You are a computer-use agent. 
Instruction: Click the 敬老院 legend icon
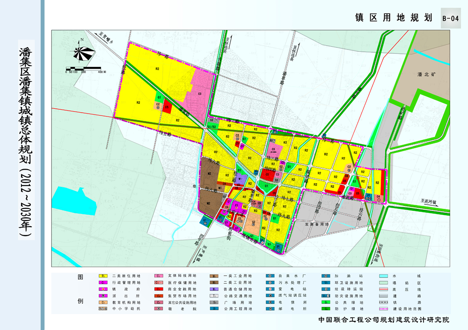pyautogui.click(x=159, y=309)
